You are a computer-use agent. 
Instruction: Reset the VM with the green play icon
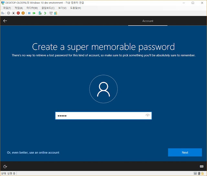(x=34, y=13)
